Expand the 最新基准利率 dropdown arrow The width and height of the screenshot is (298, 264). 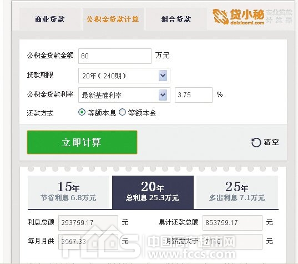point(163,95)
